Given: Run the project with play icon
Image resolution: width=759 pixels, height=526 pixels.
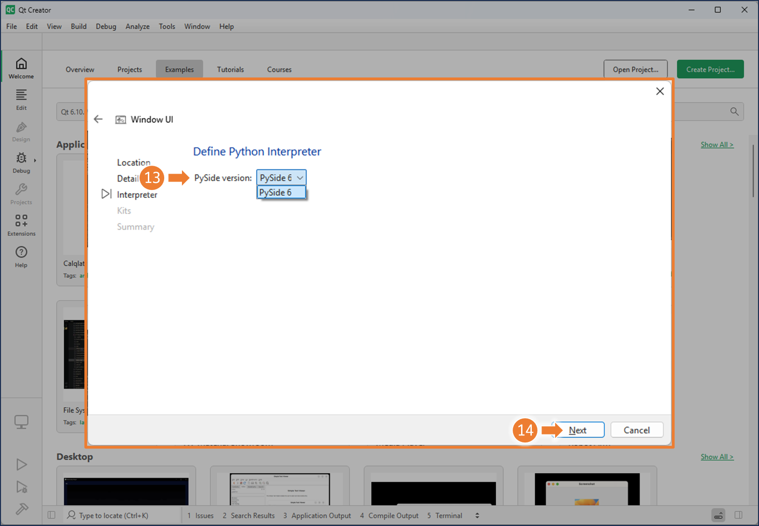Looking at the screenshot, I should tap(21, 464).
